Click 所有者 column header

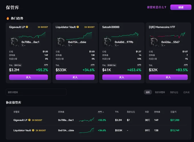coord(61,112)
